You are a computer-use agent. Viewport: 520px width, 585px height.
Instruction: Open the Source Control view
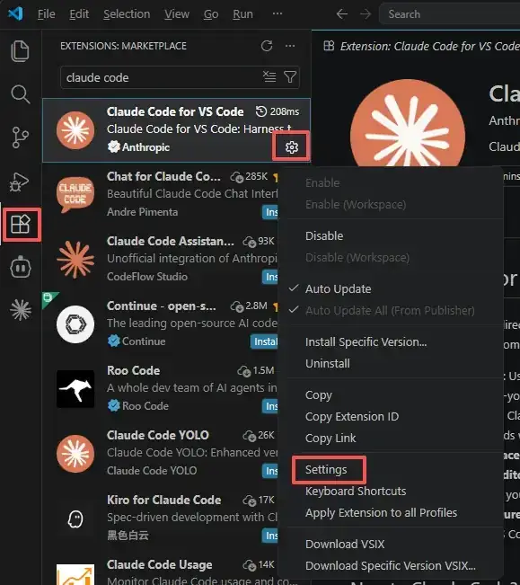point(20,137)
